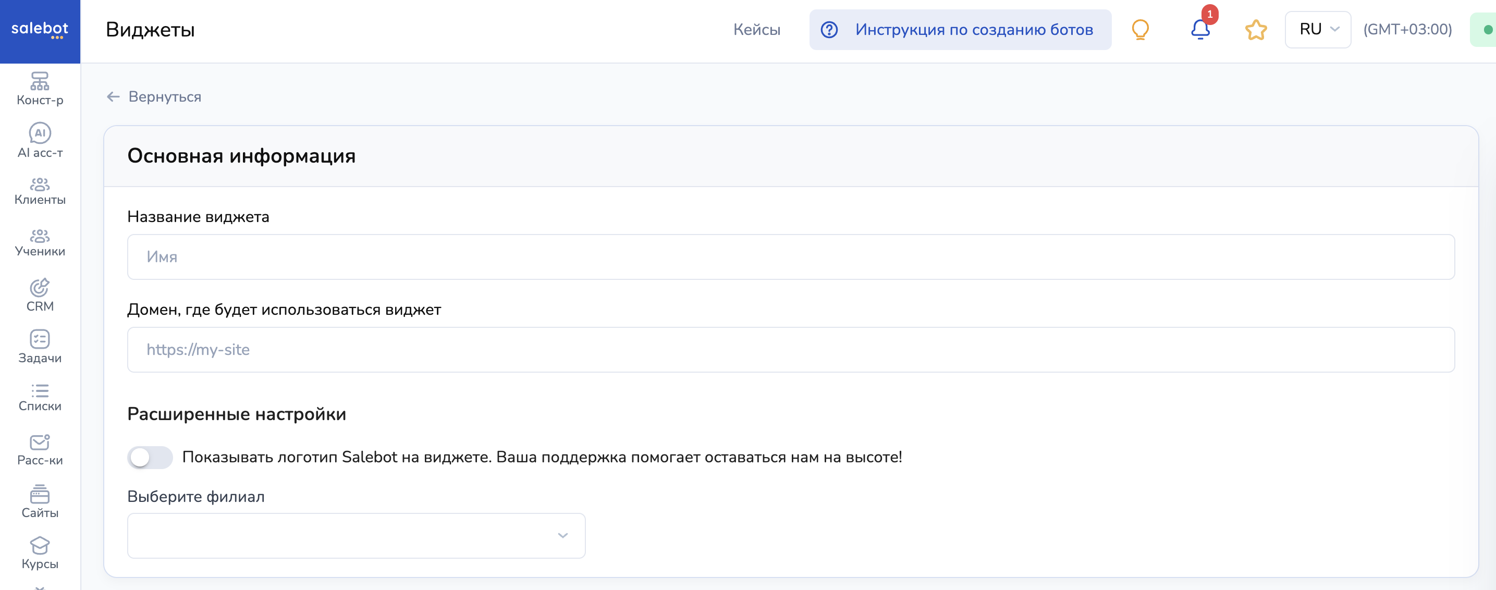Viewport: 1496px width, 590px height.
Task: Click Инструкция по созданию ботов button
Action: click(x=960, y=30)
